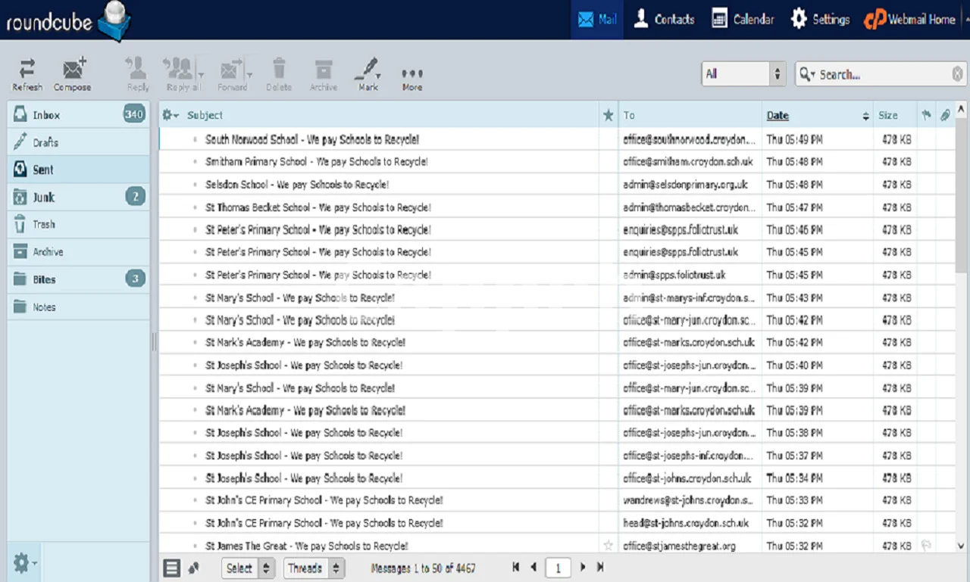Open the Mark messages tool
Image resolution: width=970 pixels, height=582 pixels.
click(x=368, y=73)
